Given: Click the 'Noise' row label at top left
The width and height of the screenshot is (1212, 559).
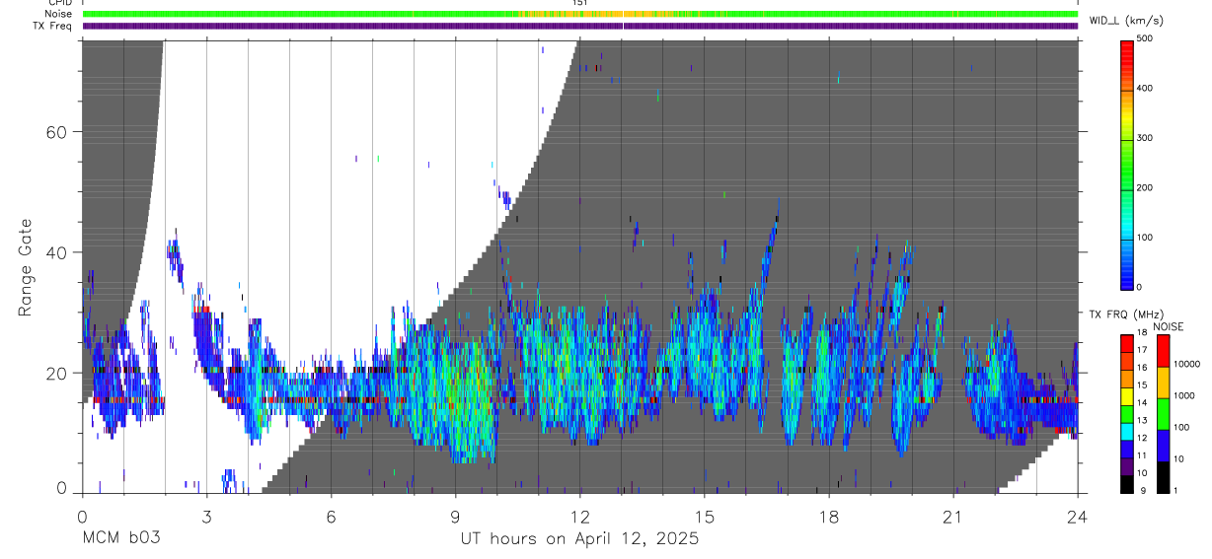Looking at the screenshot, I should click(59, 14).
